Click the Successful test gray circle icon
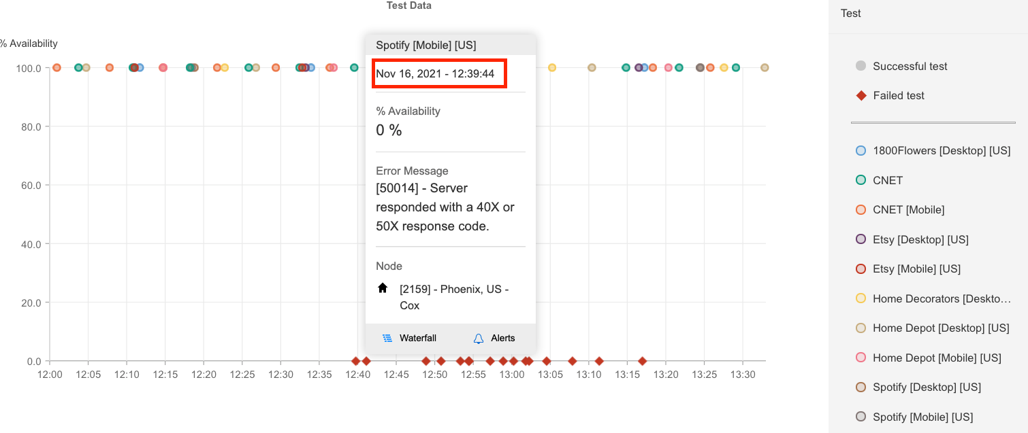Image resolution: width=1028 pixels, height=433 pixels. 861,66
